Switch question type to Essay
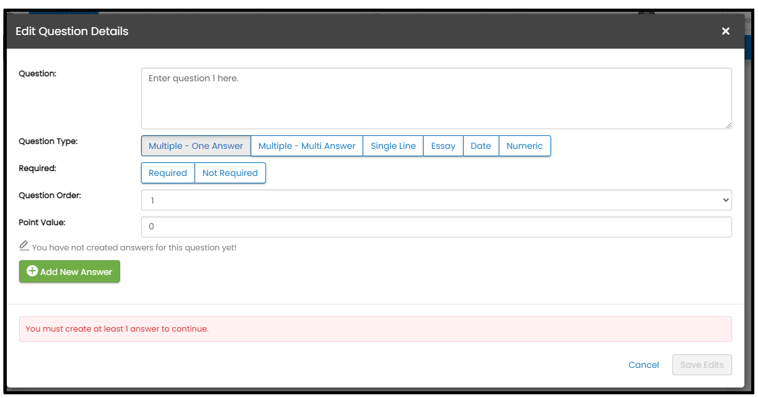Image resolution: width=758 pixels, height=398 pixels. [443, 146]
